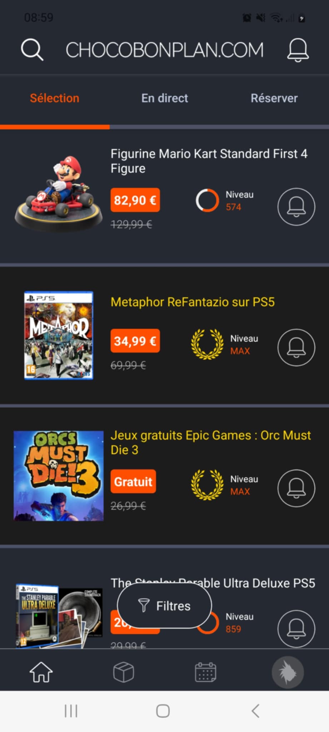The height and width of the screenshot is (732, 329).
Task: Toggle alert bell for Mario Kart figurine
Action: [x=296, y=207]
